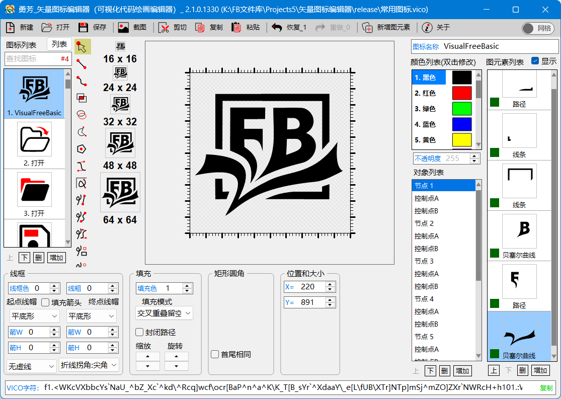Open the 无虚线 dash style dropdown
Viewport: 561px width, 399px height.
pos(32,365)
